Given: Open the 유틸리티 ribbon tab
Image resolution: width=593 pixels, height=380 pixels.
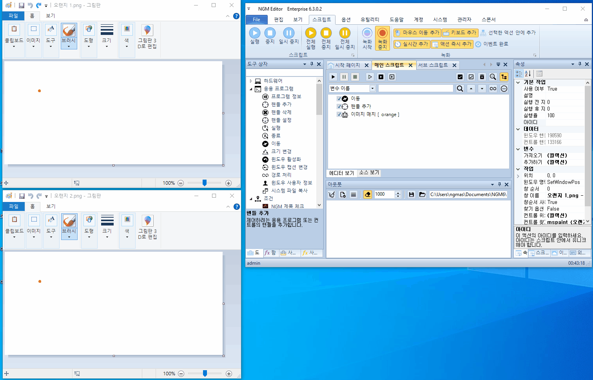Looking at the screenshot, I should (370, 20).
